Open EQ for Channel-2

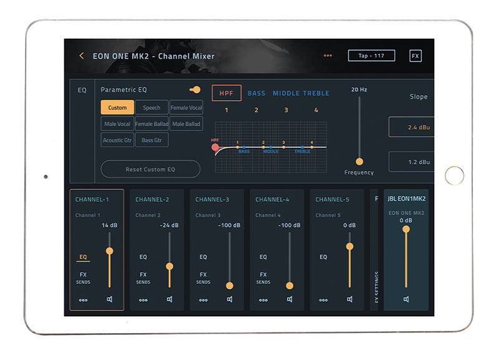(x=143, y=257)
